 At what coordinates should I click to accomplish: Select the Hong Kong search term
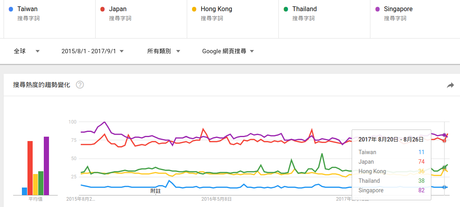tap(216, 9)
